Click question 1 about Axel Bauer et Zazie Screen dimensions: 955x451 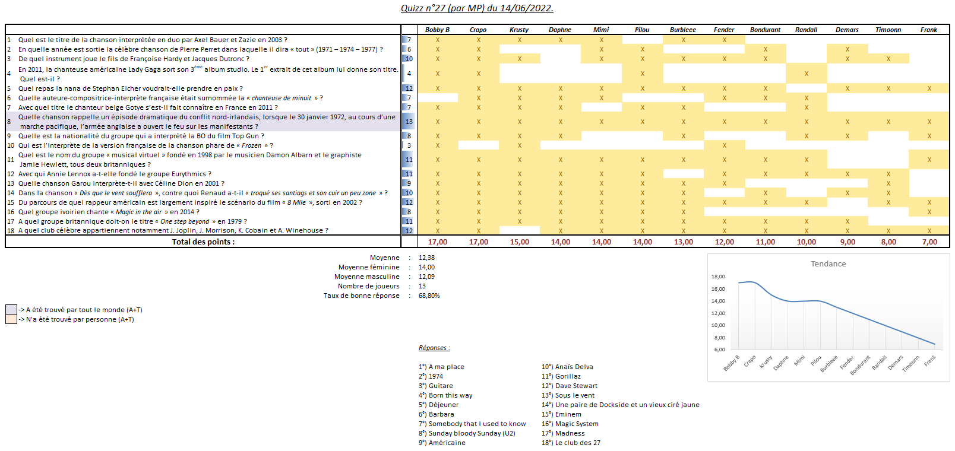(x=153, y=40)
